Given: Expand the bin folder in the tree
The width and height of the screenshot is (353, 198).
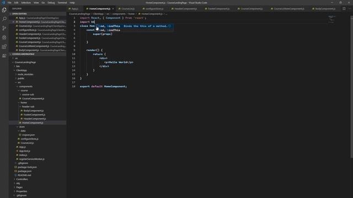Looking at the screenshot, I should click(x=18, y=66).
